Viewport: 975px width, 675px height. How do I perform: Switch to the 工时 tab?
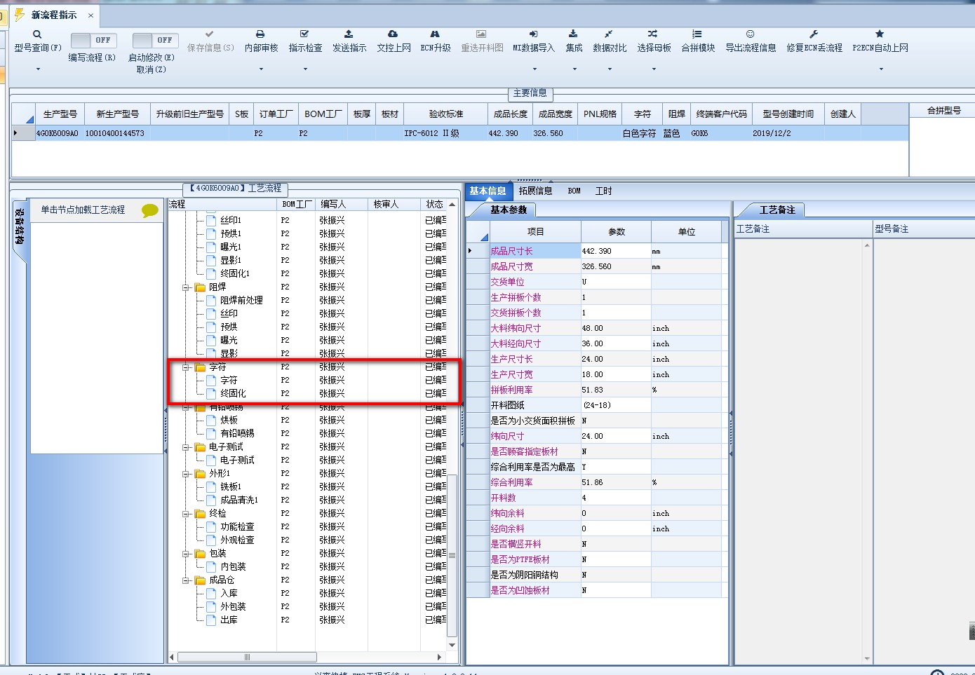(x=603, y=191)
